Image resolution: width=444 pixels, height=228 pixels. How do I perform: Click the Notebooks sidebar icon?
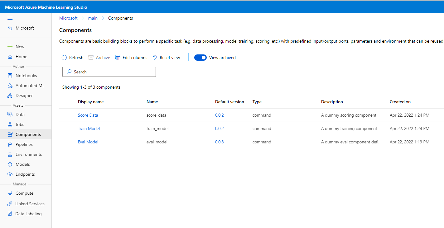point(10,76)
